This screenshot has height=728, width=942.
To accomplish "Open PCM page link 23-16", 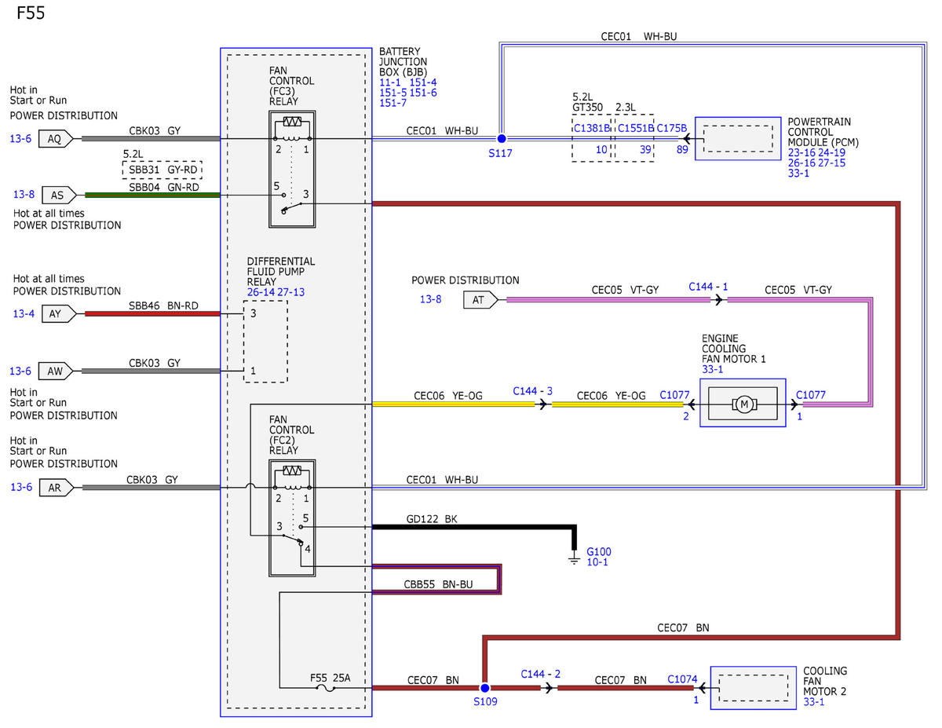I will (802, 153).
